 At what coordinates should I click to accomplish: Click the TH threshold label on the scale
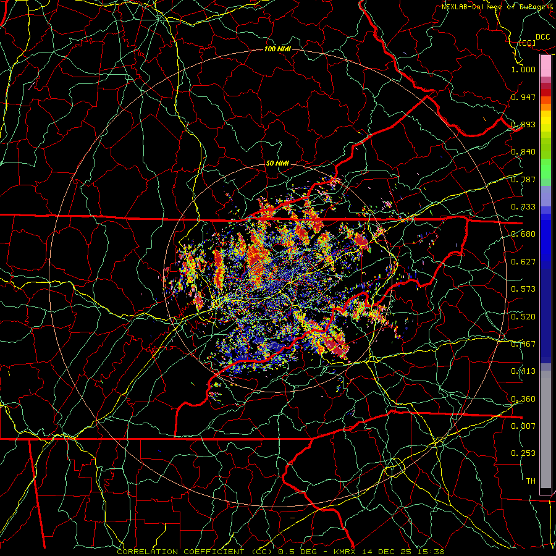pos(531,481)
